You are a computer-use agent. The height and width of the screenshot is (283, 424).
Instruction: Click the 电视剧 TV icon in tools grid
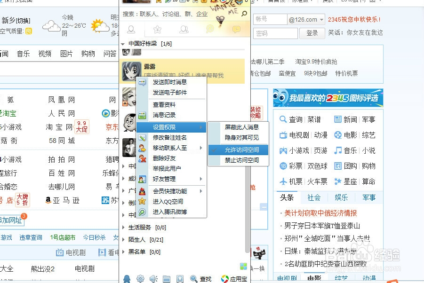point(283,135)
